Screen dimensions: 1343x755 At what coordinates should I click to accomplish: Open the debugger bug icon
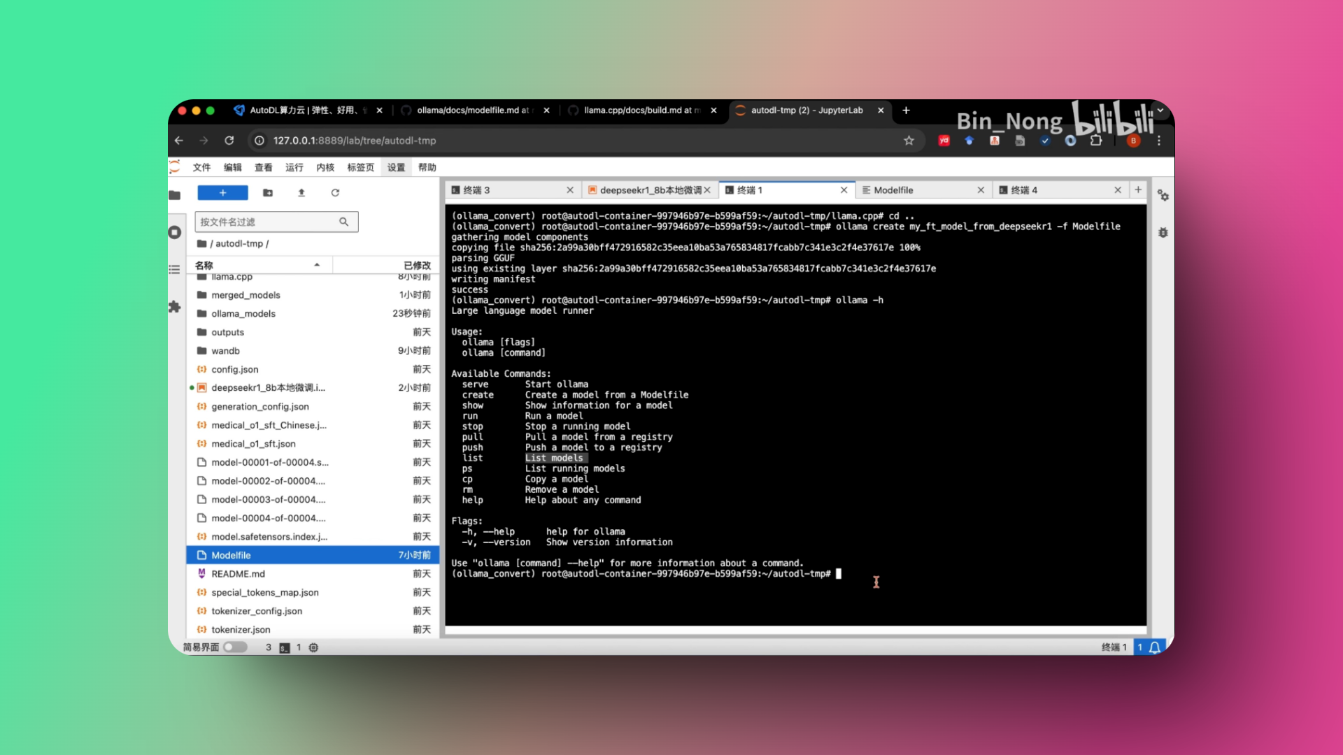[x=1163, y=233]
